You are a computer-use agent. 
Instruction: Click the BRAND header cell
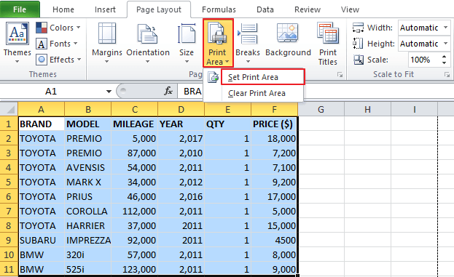(42, 124)
